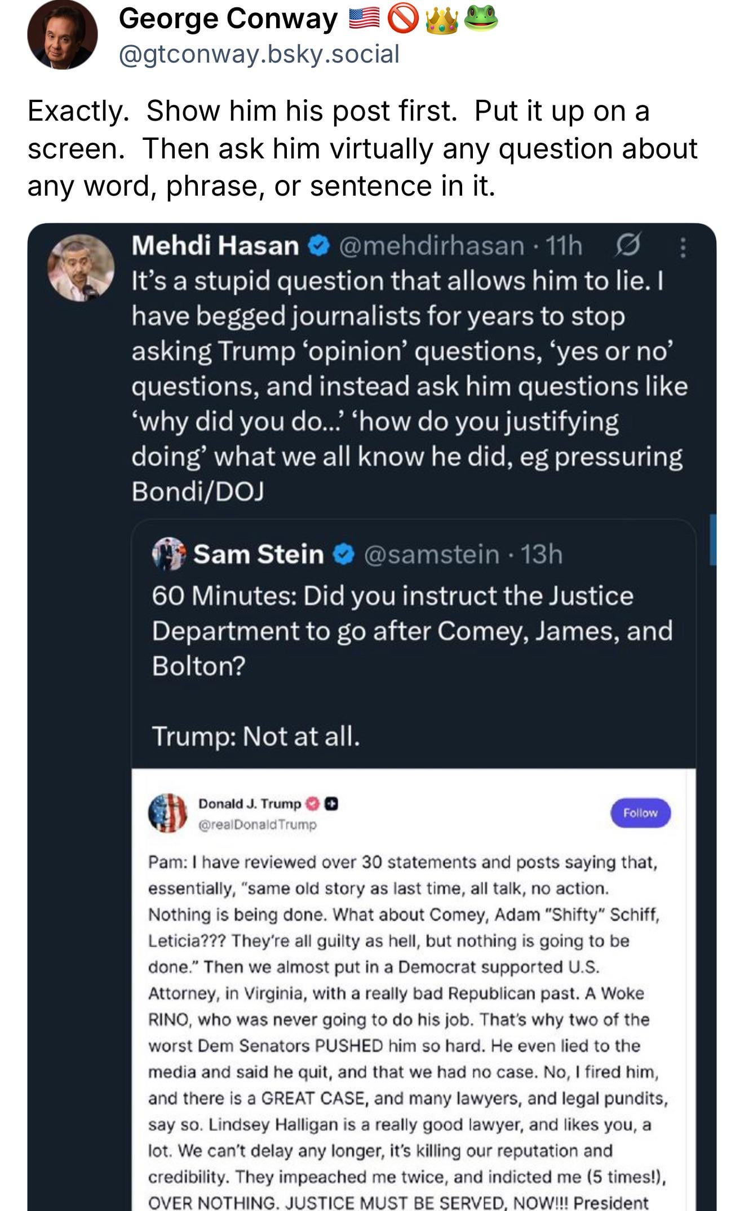
Task: Click the 13h timestamp on Sam Stein's post
Action: (x=542, y=554)
